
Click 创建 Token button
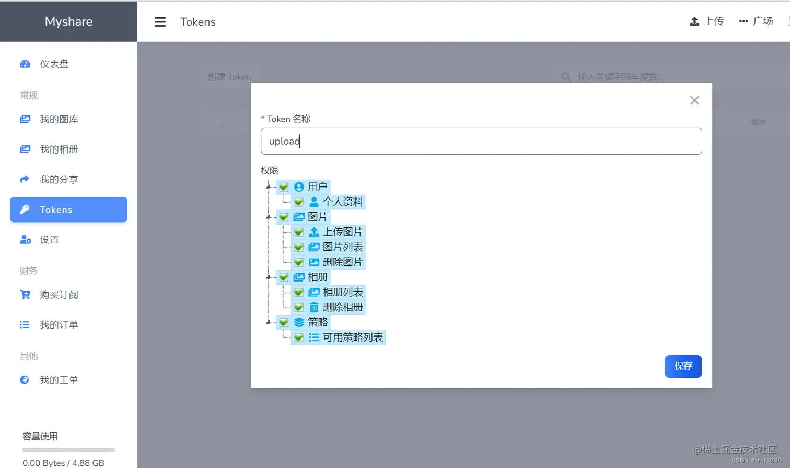point(229,77)
